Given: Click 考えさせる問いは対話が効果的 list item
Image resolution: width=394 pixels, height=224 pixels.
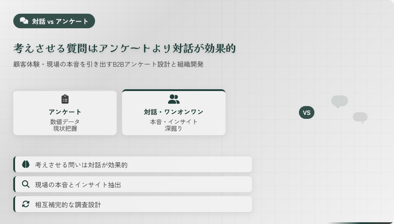Looking at the screenshot, I should coord(133,164).
